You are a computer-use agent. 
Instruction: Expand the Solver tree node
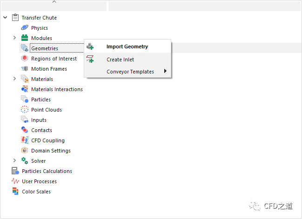(x=14, y=161)
